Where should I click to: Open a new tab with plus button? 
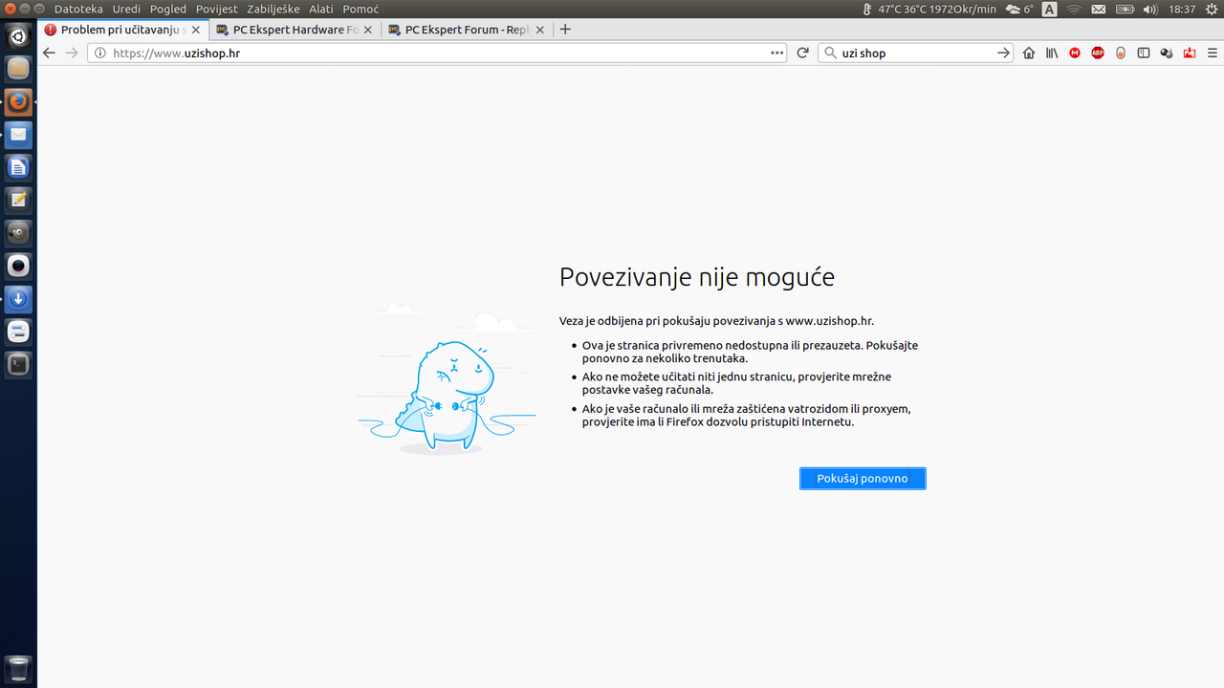pyautogui.click(x=565, y=30)
